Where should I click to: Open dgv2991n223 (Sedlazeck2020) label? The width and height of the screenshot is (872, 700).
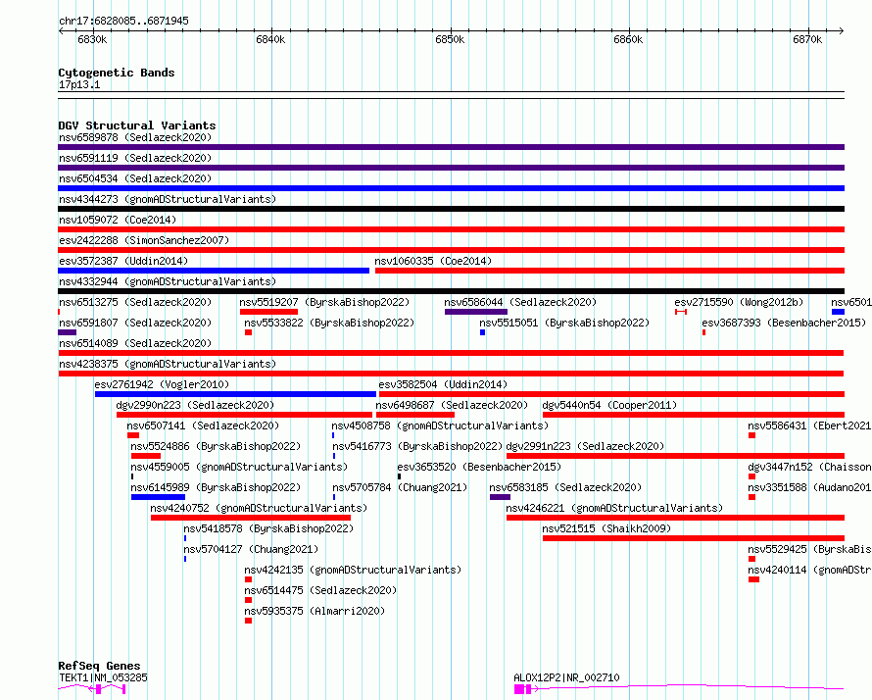click(x=586, y=446)
